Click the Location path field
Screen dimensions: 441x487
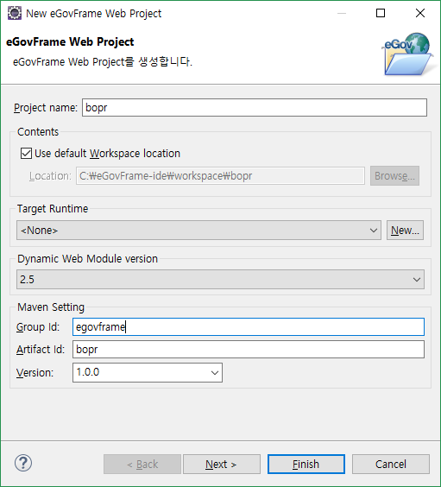pos(220,176)
